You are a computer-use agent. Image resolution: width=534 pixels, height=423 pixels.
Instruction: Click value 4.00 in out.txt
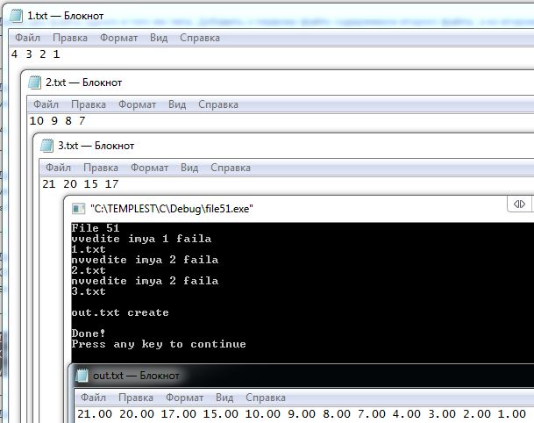[x=407, y=414]
